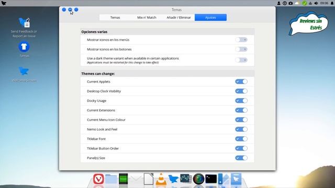
Task: Open the bird window icon at dock end
Action: pos(236,179)
